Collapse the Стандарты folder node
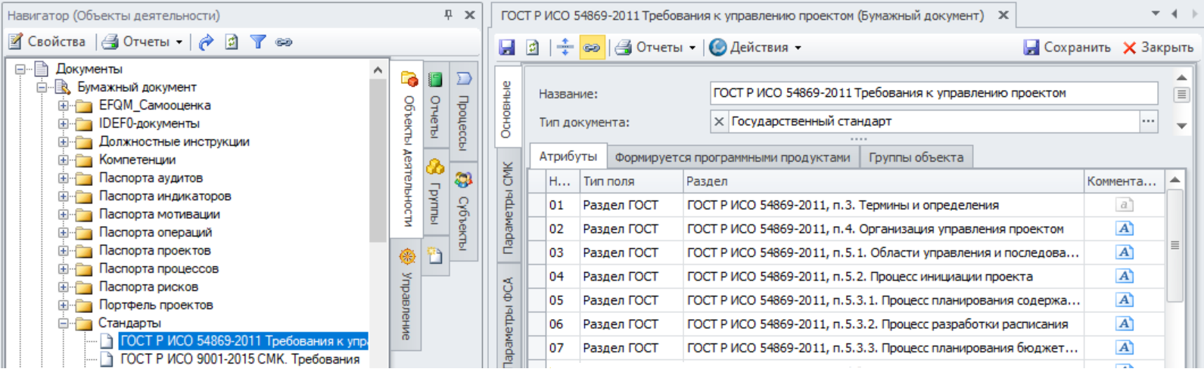1204x375 pixels. (x=64, y=323)
